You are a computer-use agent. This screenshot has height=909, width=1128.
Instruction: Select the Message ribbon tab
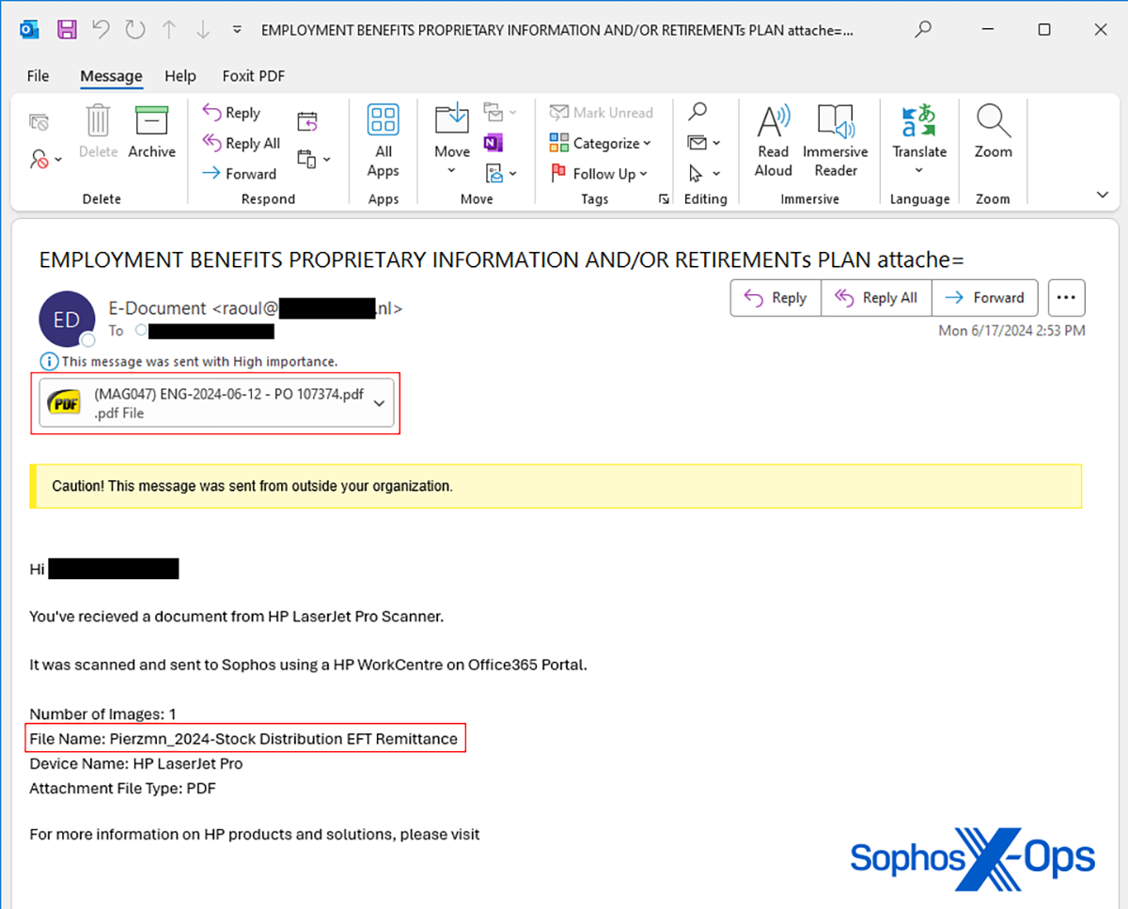(x=111, y=76)
